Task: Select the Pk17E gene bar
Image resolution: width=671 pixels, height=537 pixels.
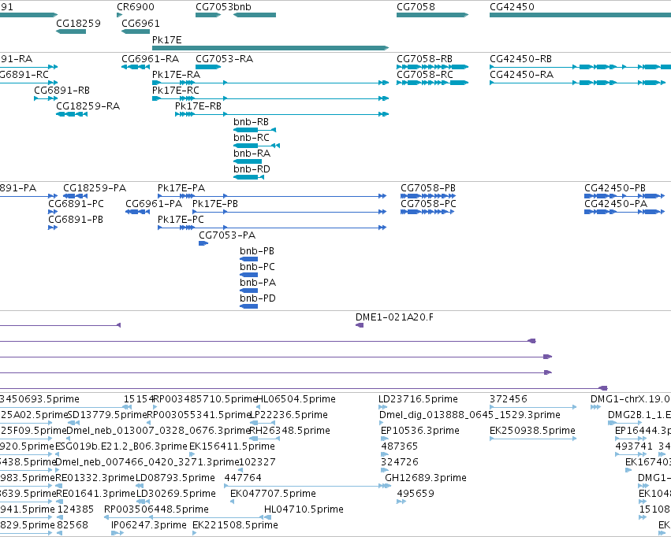Action: (x=270, y=48)
